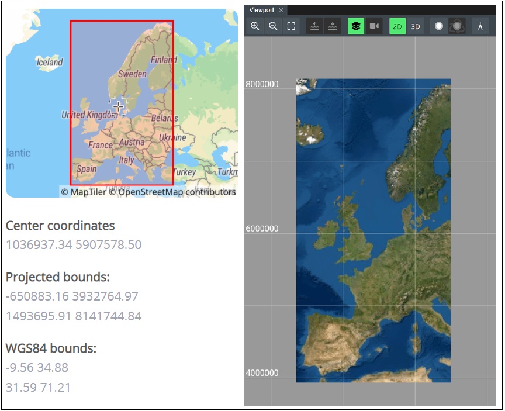This screenshot has height=411, width=505.
Task: Select the solid white circle icon
Action: [x=438, y=26]
